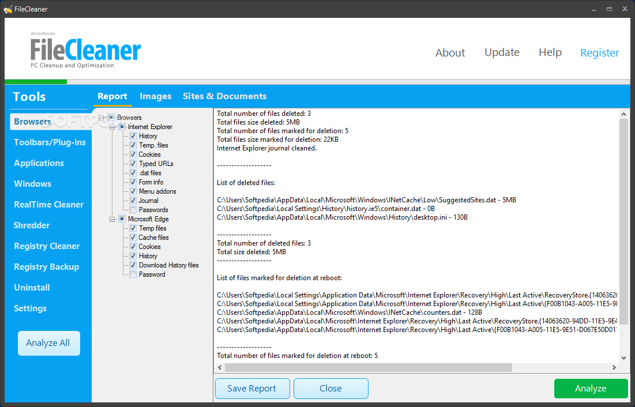Viewport: 635px width, 407px height.
Task: Uncheck the Journal checkbox
Action: tap(133, 201)
